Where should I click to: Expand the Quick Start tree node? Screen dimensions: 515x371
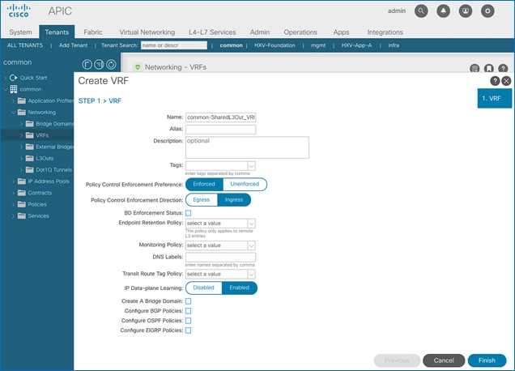[x=5, y=78]
